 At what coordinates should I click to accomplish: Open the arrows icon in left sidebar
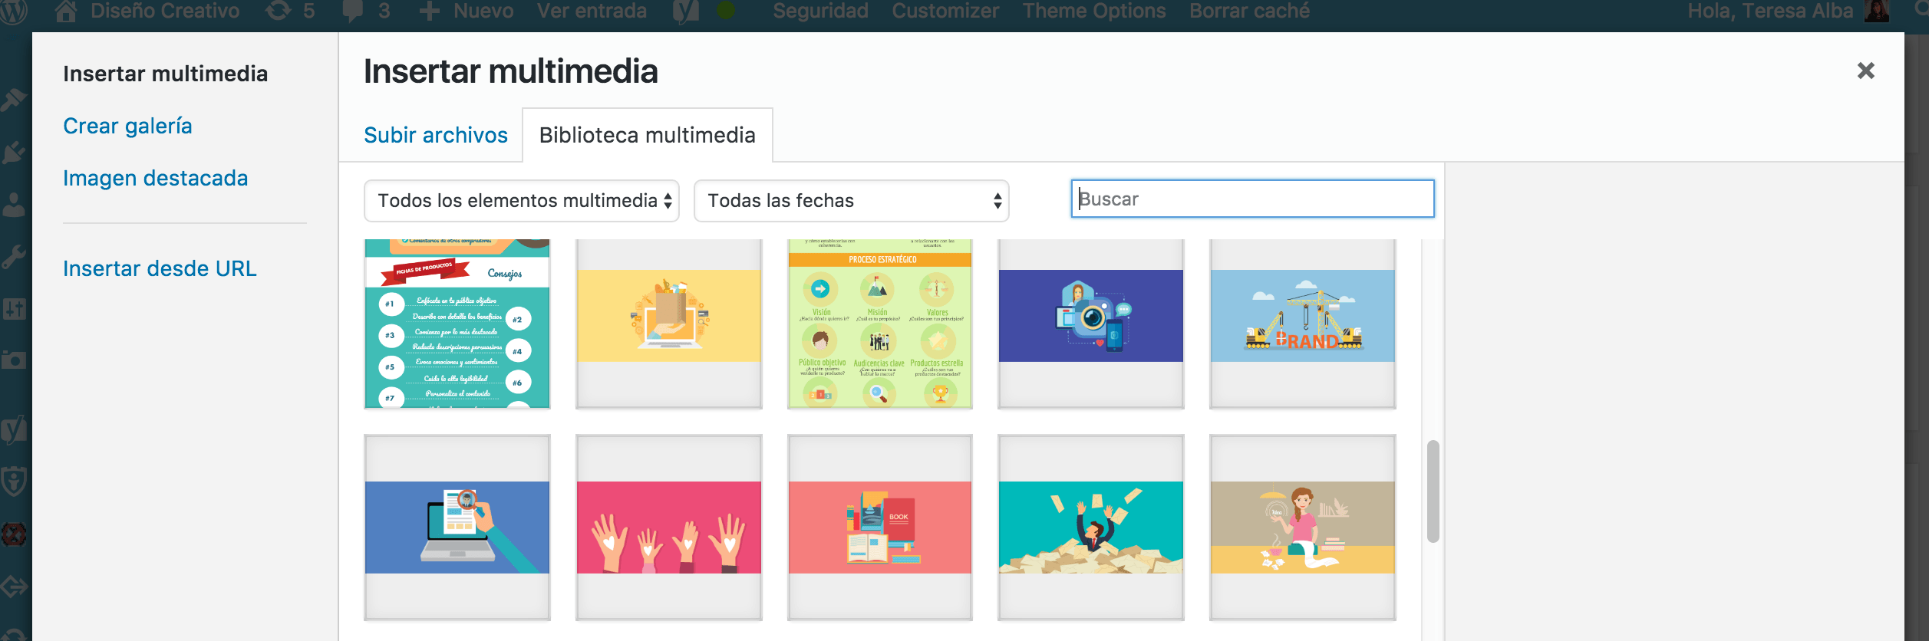point(14,587)
